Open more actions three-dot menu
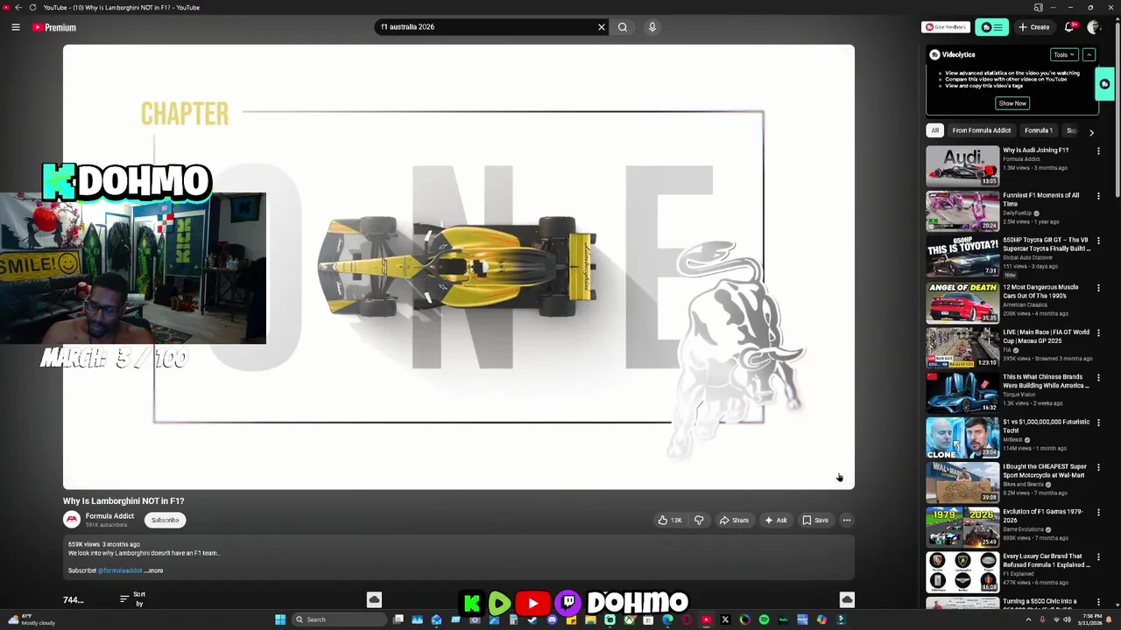Image resolution: width=1121 pixels, height=630 pixels. (847, 520)
